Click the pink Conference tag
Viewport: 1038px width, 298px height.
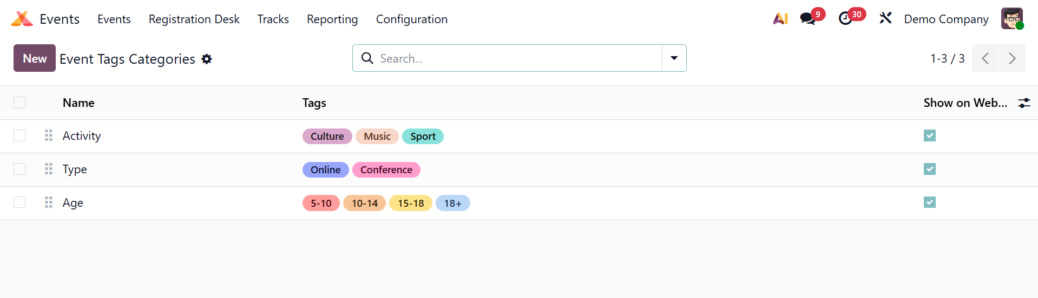pyautogui.click(x=386, y=170)
